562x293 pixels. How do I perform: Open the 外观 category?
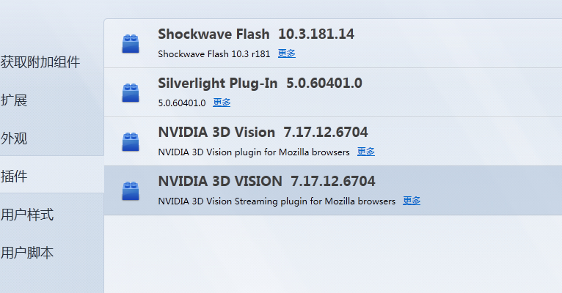[x=15, y=138]
